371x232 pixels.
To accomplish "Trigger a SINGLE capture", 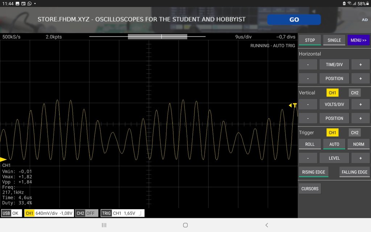I will click(334, 40).
